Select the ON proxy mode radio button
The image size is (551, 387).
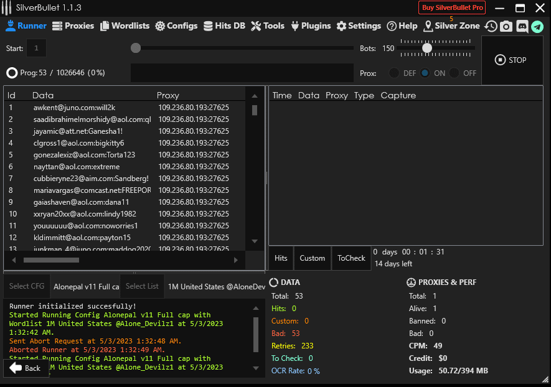425,73
